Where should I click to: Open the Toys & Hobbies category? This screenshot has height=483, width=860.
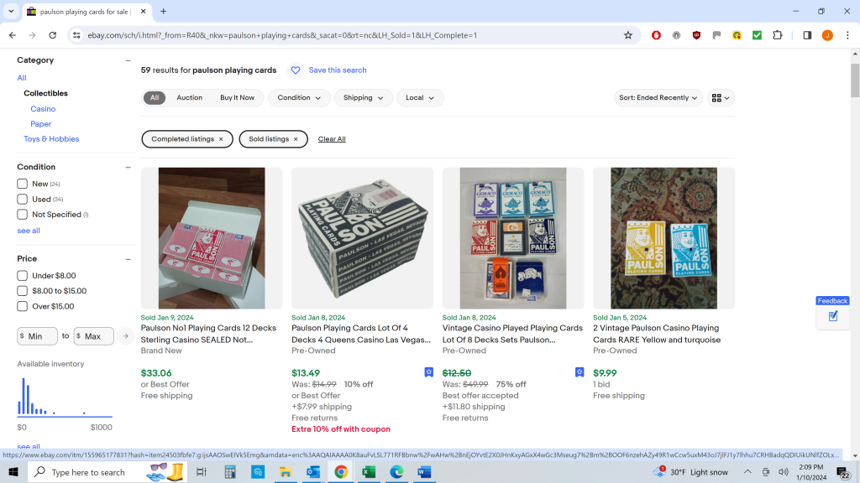click(51, 139)
